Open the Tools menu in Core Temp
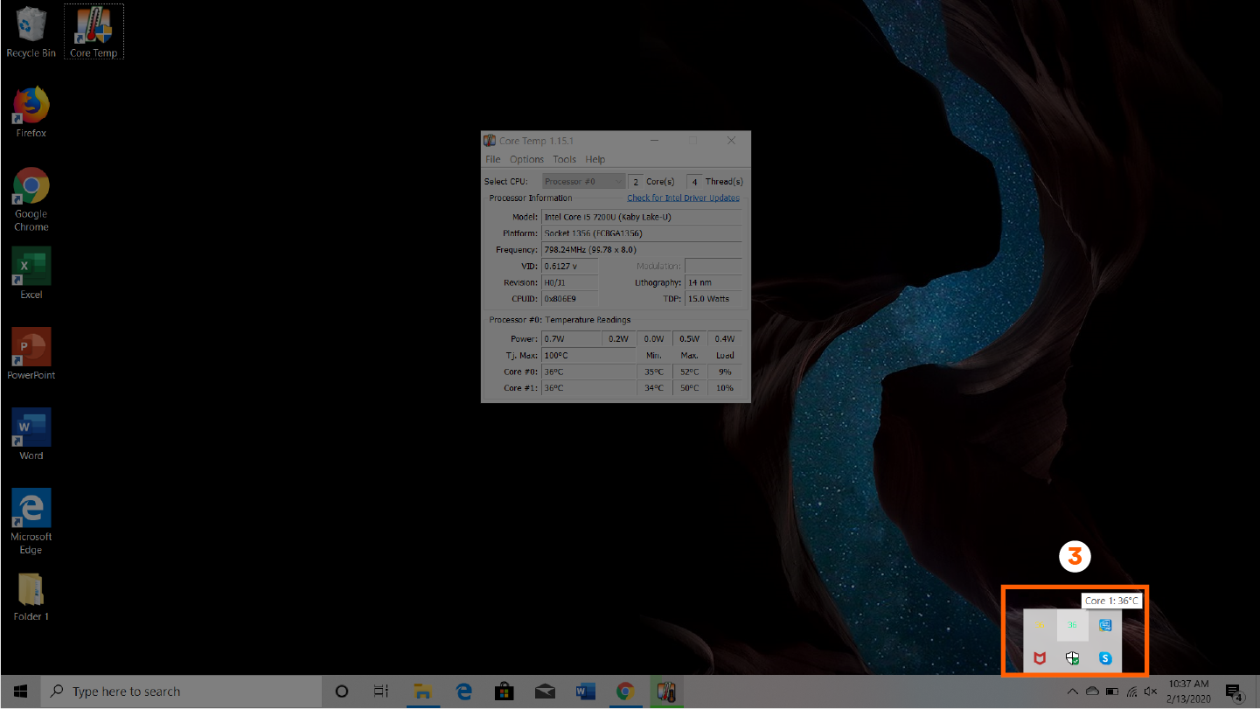The width and height of the screenshot is (1260, 709). tap(564, 159)
